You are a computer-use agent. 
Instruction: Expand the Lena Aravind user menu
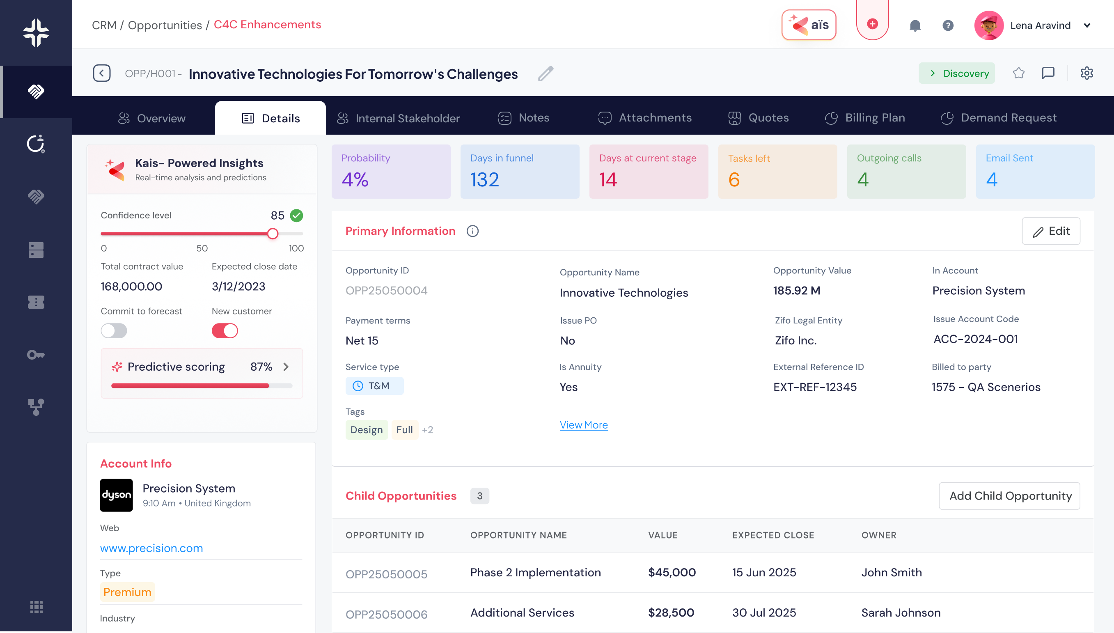1086,25
